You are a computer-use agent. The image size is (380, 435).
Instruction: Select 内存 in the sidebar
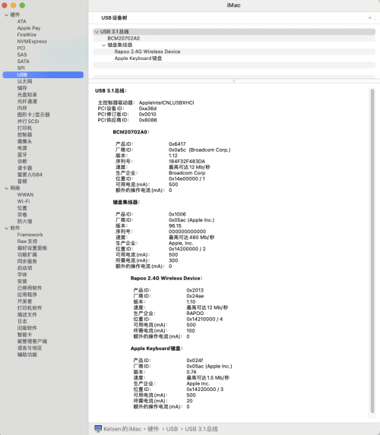coord(22,109)
